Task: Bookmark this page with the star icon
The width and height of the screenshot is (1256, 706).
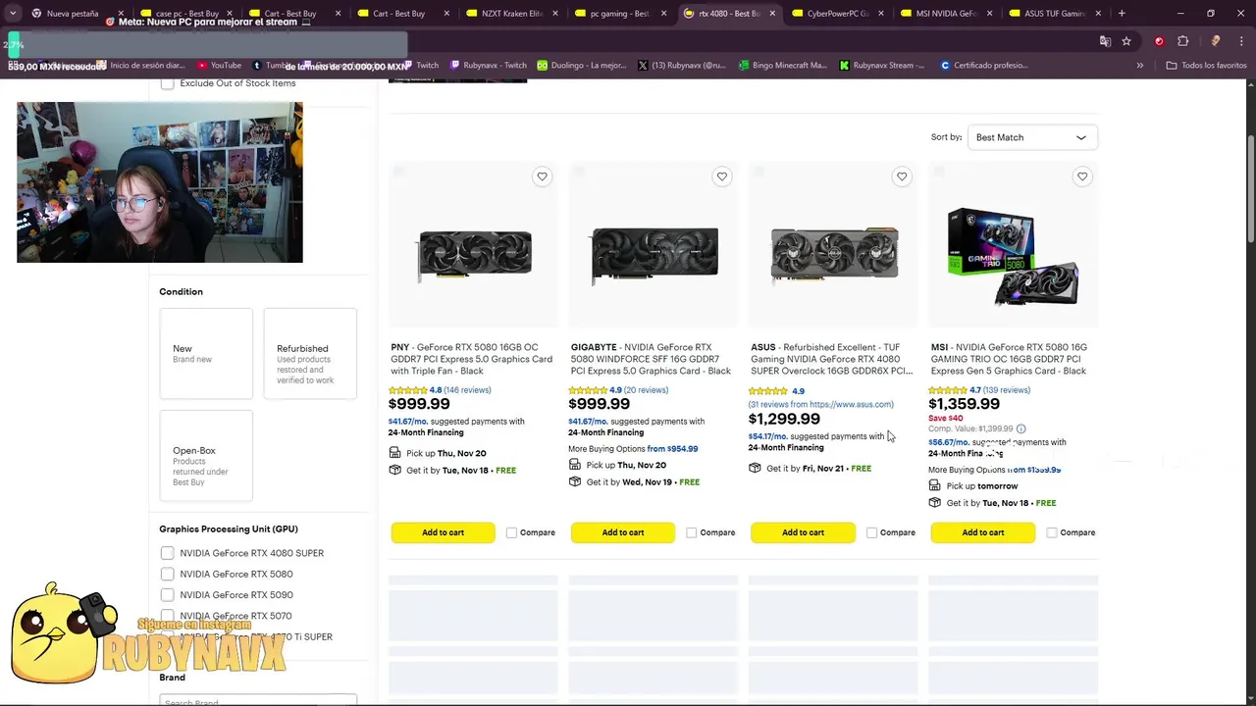Action: [x=1126, y=41]
